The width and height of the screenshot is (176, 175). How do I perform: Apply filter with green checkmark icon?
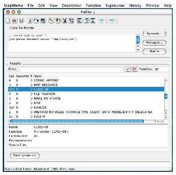128,69
